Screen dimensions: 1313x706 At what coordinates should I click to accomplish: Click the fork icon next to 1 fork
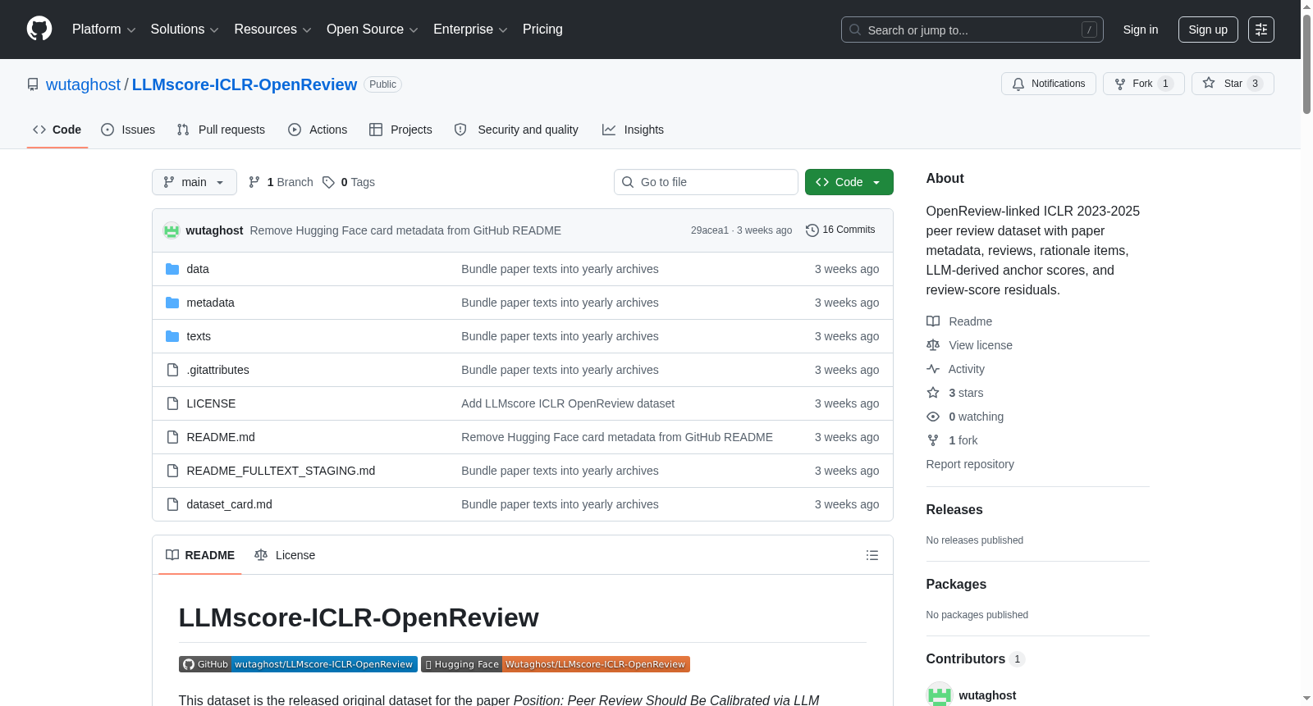933,440
